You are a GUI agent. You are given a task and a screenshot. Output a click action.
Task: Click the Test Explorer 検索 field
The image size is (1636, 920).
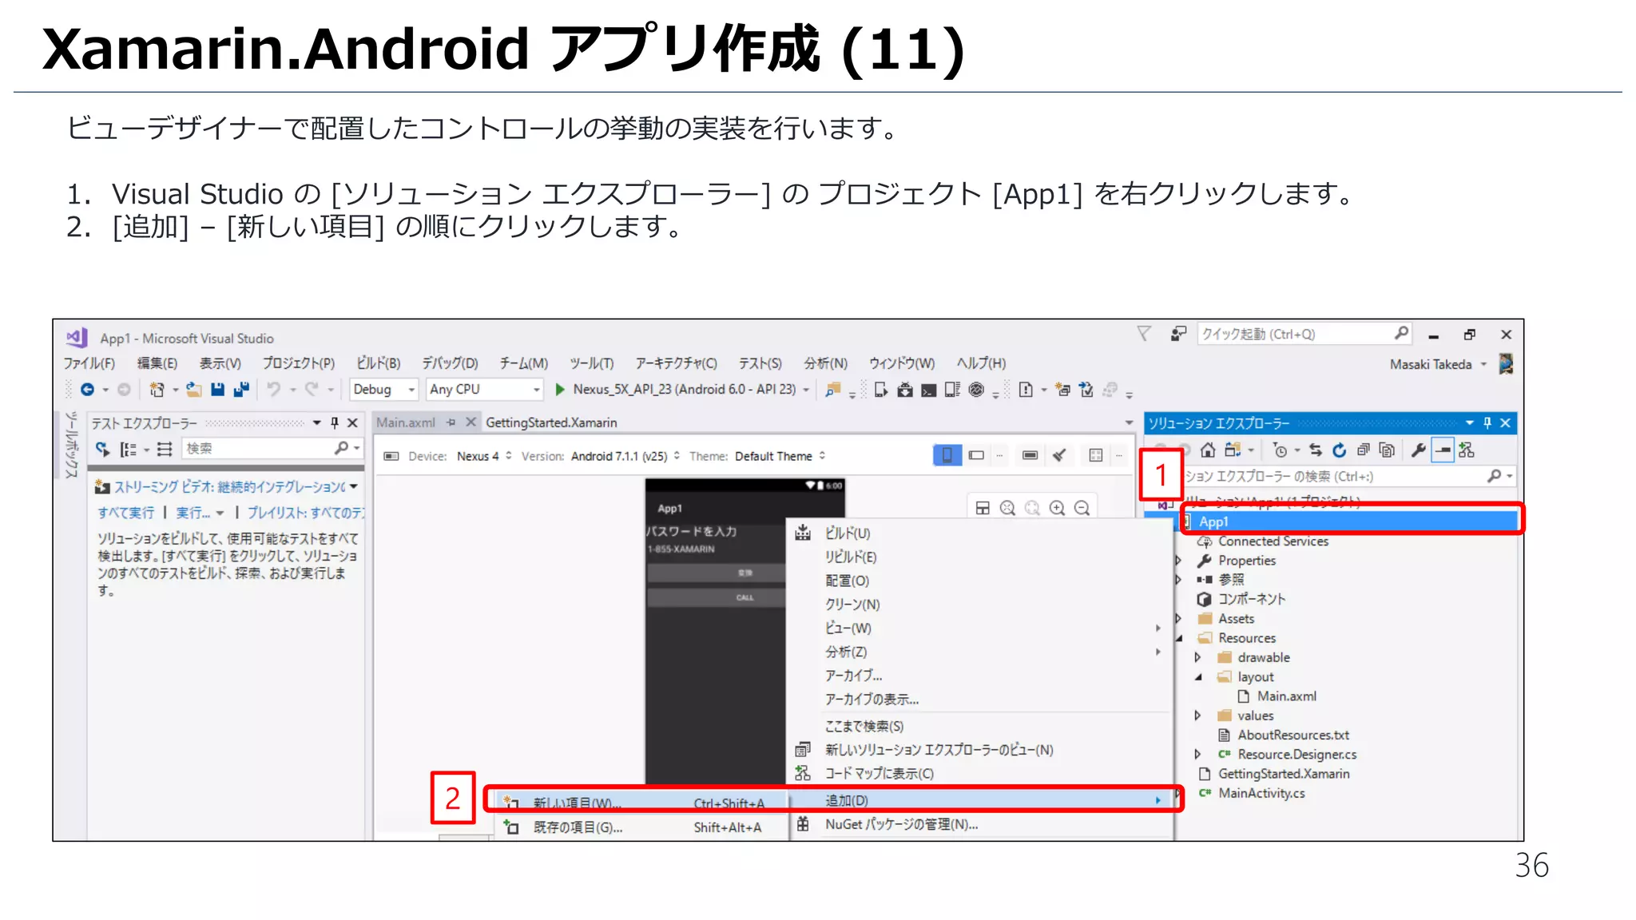[x=272, y=449]
